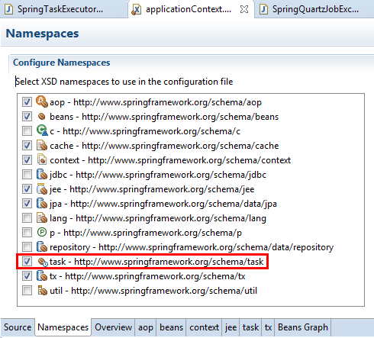374x338 pixels.
Task: Click the cache namespace icon
Action: click(42, 145)
